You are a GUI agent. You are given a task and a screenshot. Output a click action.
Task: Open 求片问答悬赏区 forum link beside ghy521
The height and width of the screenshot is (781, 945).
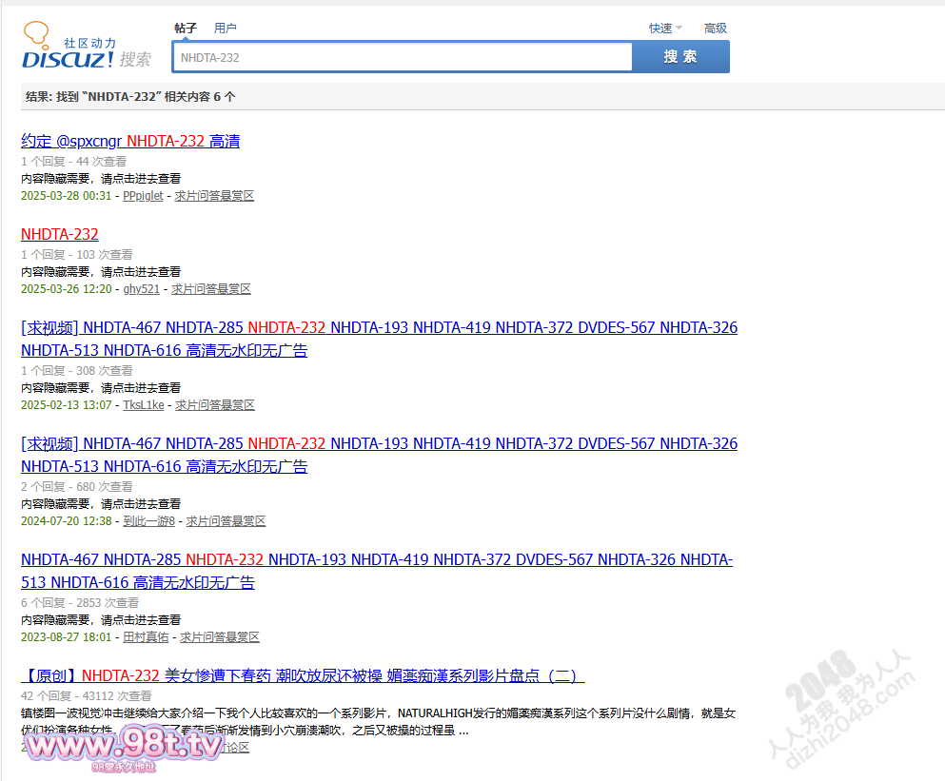click(211, 289)
